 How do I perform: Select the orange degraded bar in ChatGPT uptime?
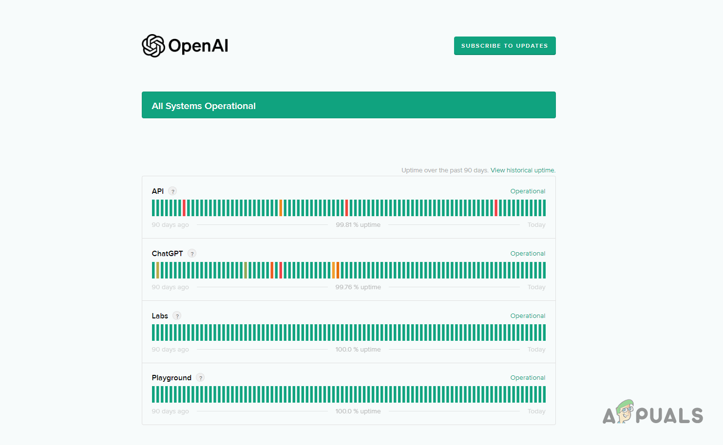tap(334, 270)
